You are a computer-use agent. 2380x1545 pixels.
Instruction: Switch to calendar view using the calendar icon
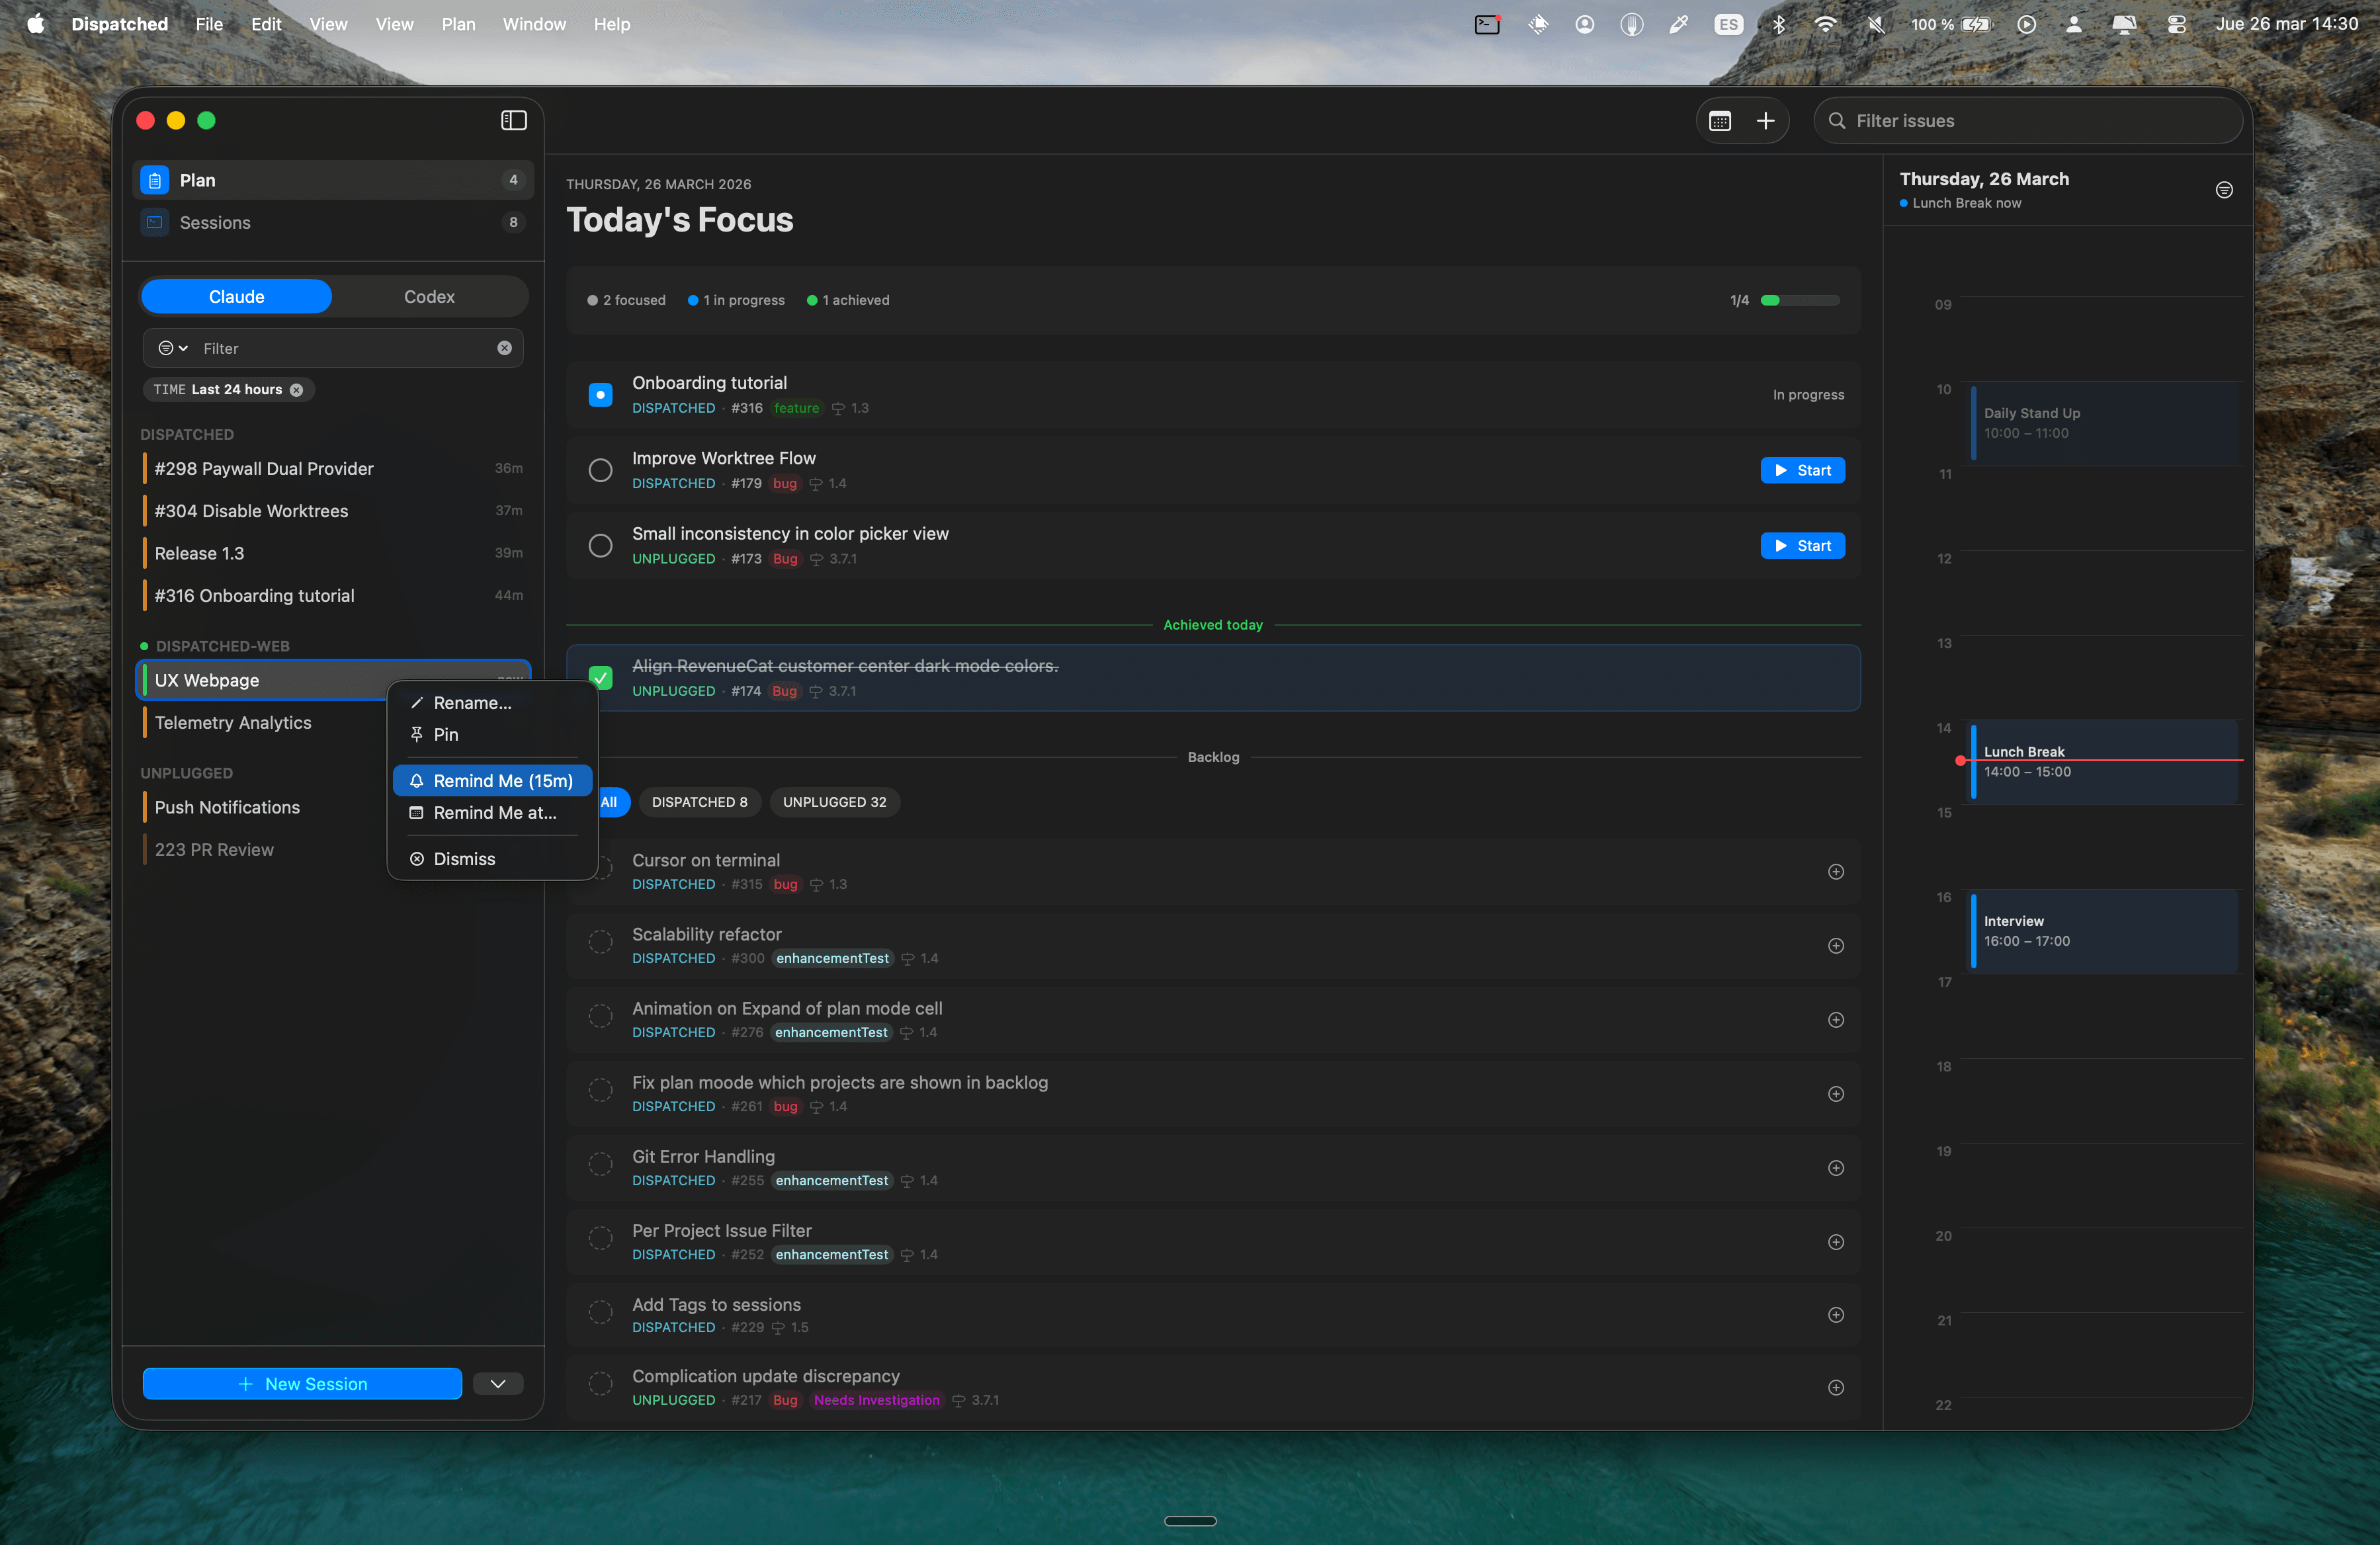pos(1719,120)
